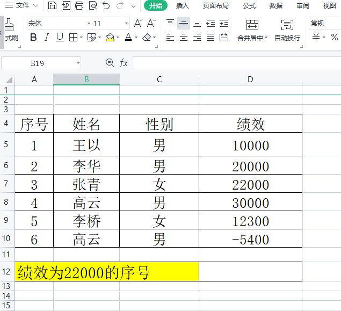Select column D header
341x311 pixels.
coord(250,79)
